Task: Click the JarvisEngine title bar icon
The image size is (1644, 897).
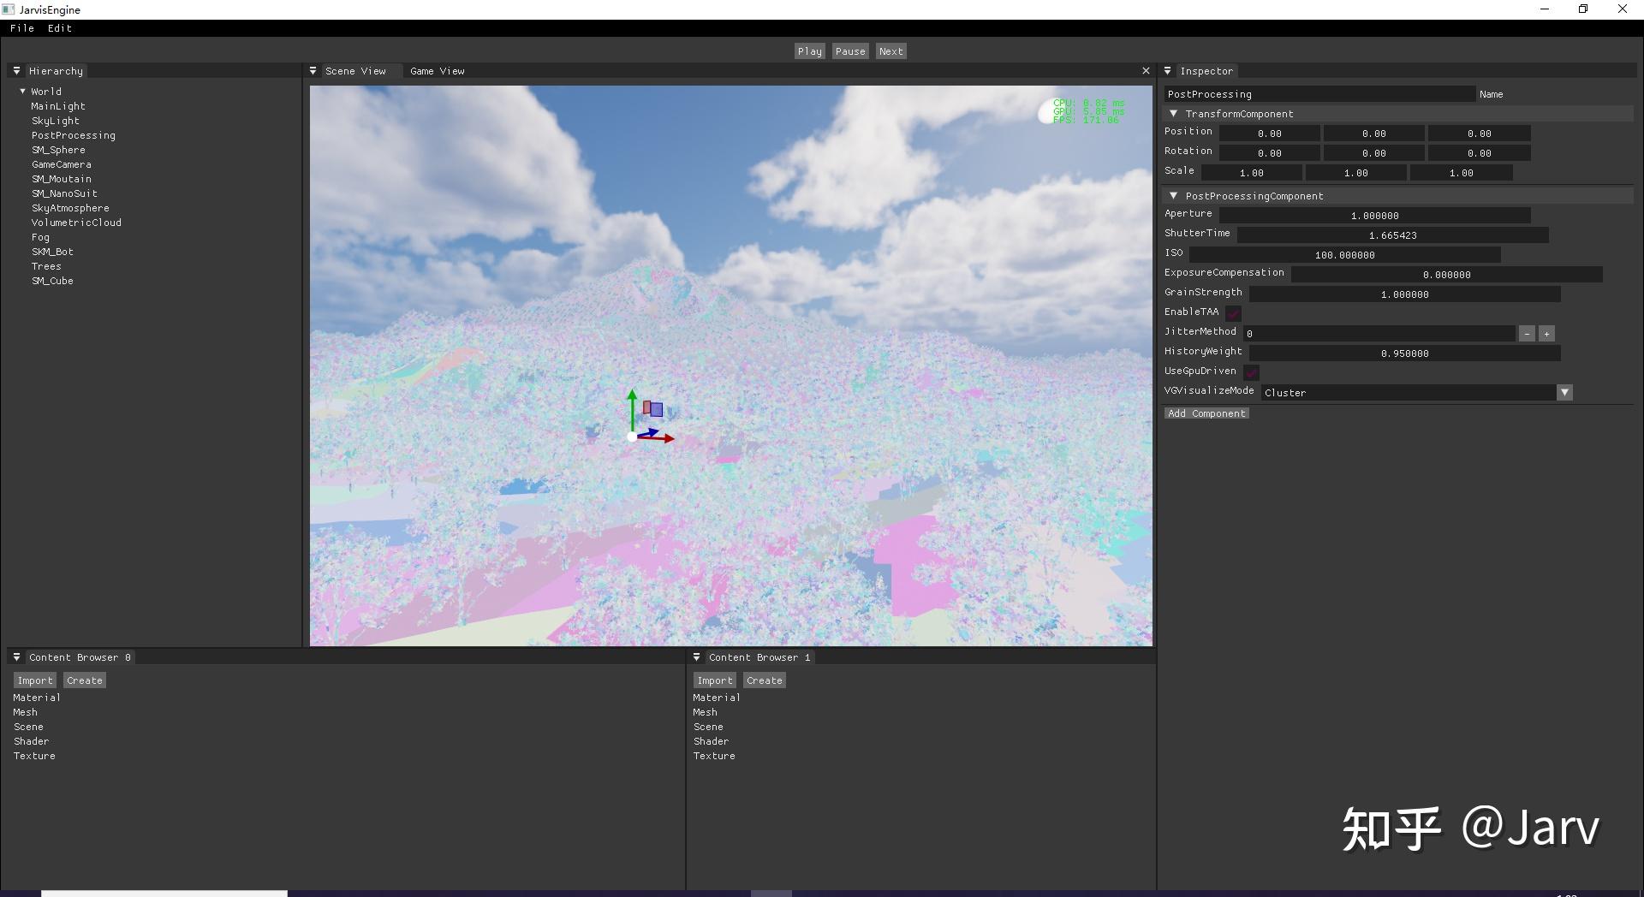Action: click(x=8, y=9)
